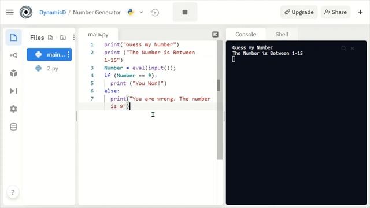
Task: Expand the repl info dropdown chevron
Action: (x=141, y=12)
